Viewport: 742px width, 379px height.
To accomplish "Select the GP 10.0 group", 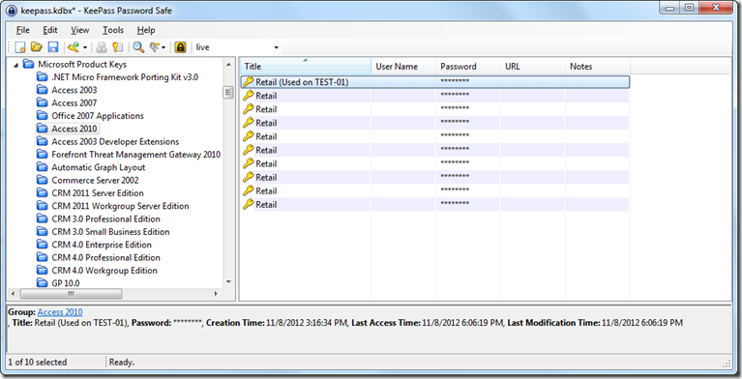I will pos(66,283).
